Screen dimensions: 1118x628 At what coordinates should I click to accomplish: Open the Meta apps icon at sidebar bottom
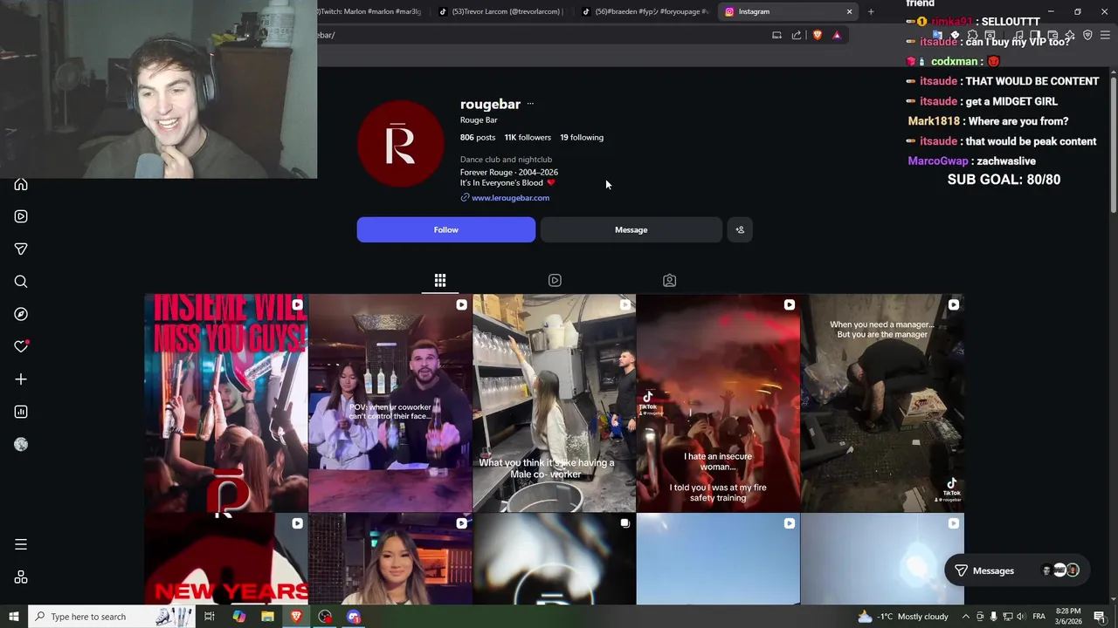click(21, 577)
